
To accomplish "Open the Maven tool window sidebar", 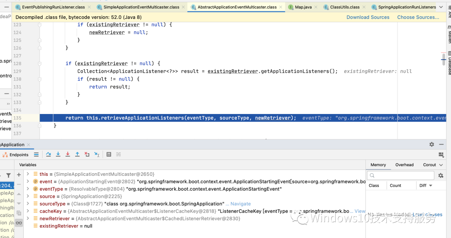I will [449, 35].
